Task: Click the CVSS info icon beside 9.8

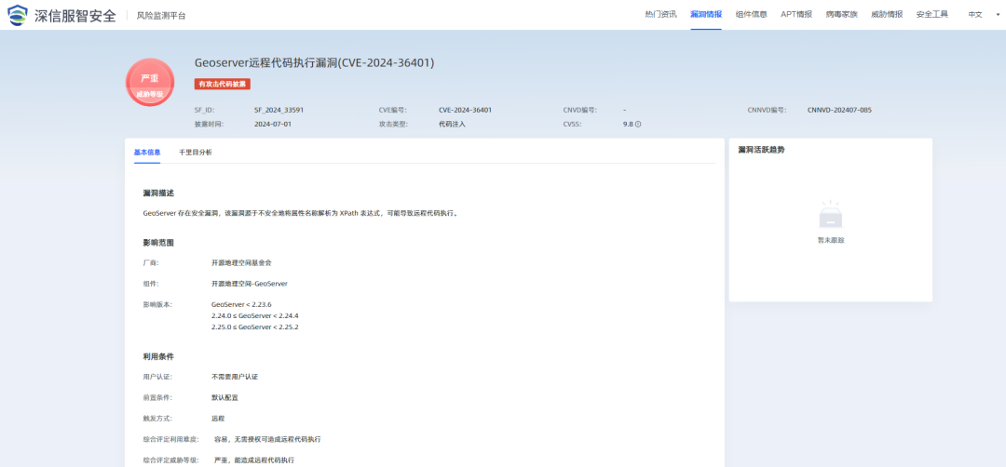Action: 638,125
